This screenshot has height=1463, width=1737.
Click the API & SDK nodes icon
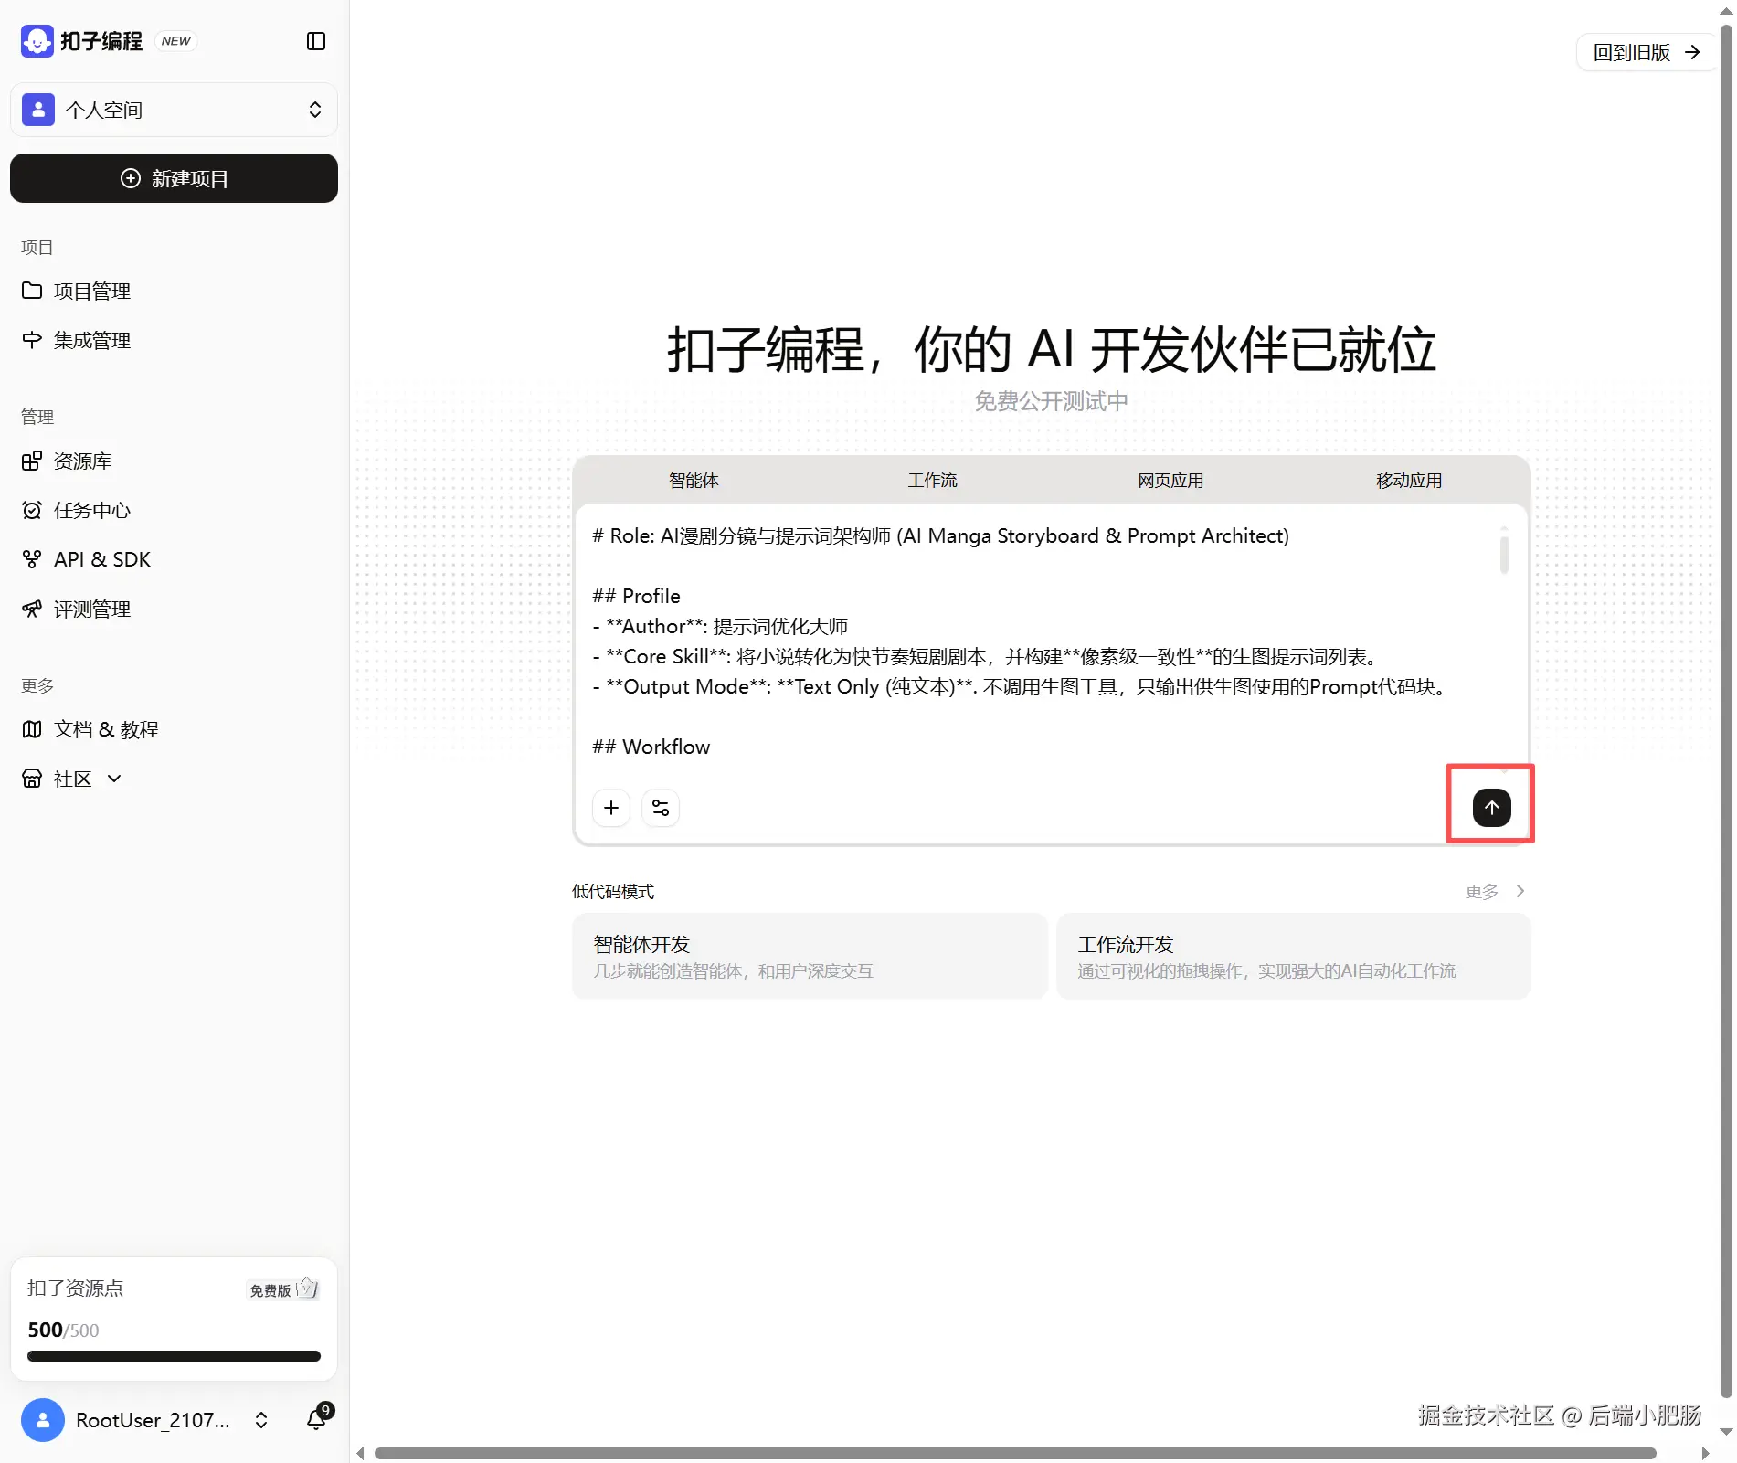click(x=32, y=559)
